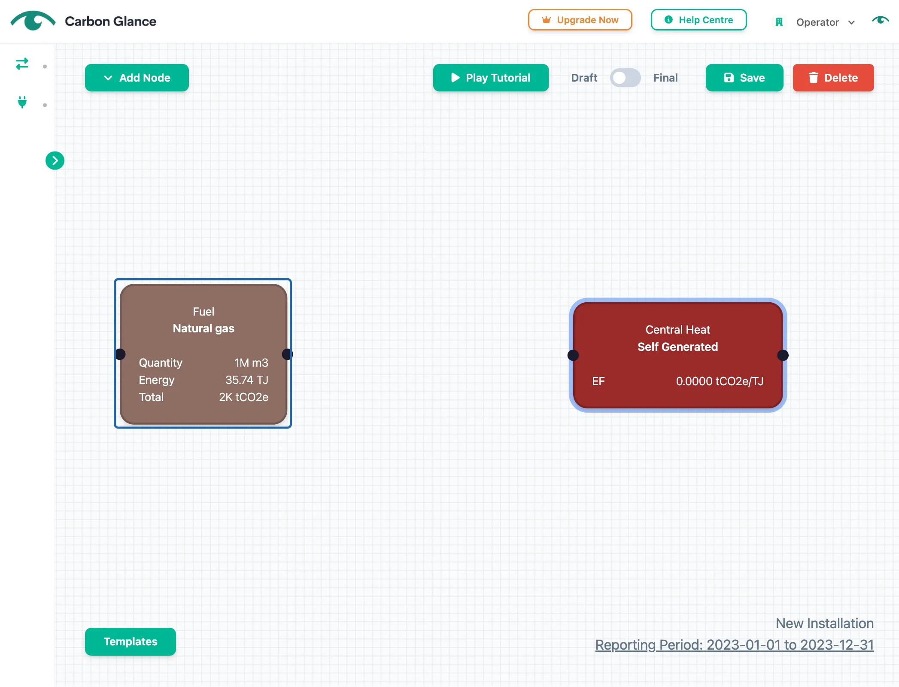The width and height of the screenshot is (899, 687).
Task: Click the '1M m3' quantity value
Action: (251, 363)
